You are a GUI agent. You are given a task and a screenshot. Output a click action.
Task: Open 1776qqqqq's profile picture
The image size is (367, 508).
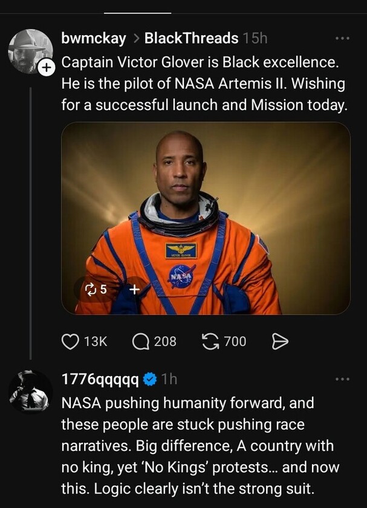tap(30, 391)
